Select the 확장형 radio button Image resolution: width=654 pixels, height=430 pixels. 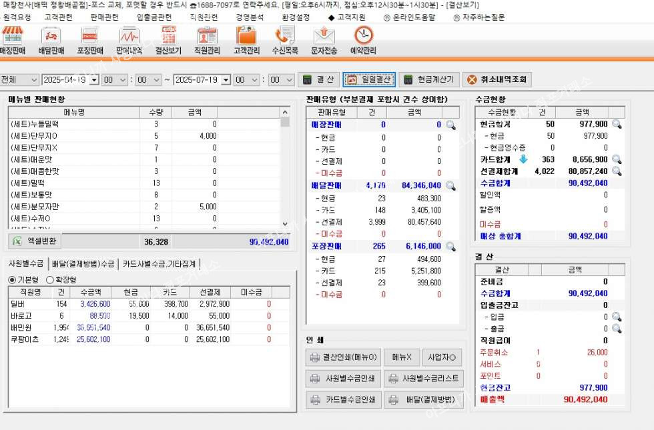coord(50,279)
